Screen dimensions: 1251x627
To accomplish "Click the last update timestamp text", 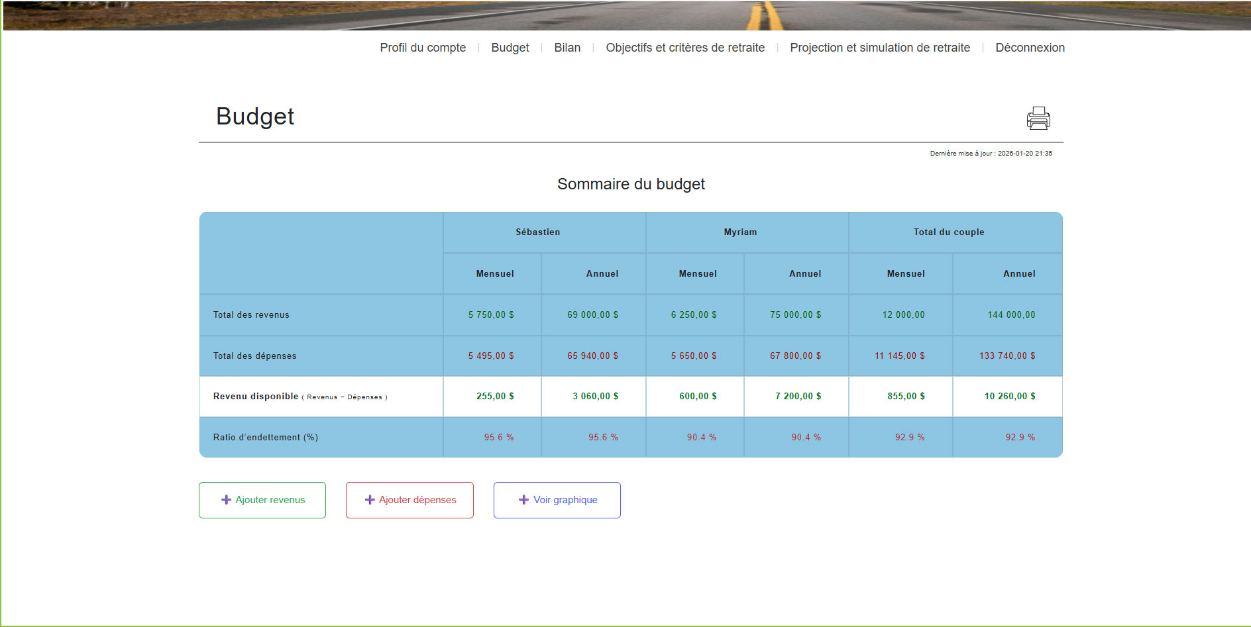I will click(990, 153).
